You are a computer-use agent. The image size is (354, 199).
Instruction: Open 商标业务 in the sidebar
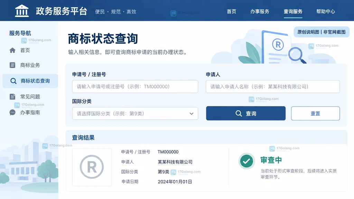30,65
